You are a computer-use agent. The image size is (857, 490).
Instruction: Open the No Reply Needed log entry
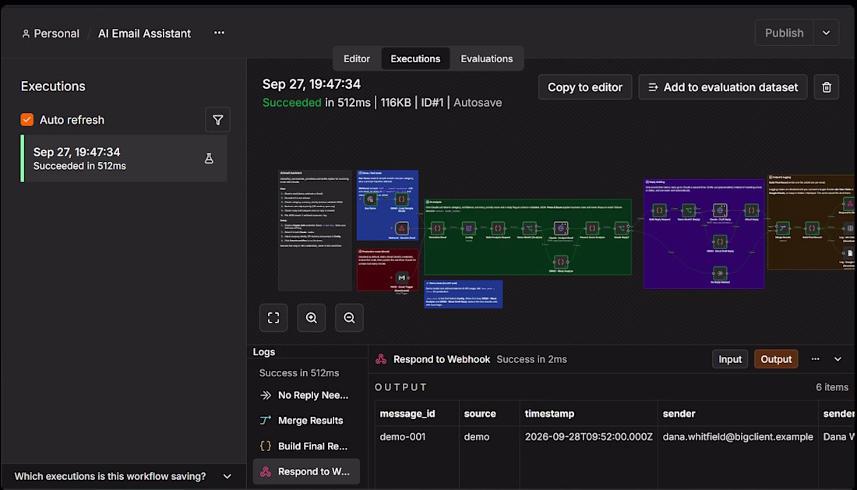[306, 395]
